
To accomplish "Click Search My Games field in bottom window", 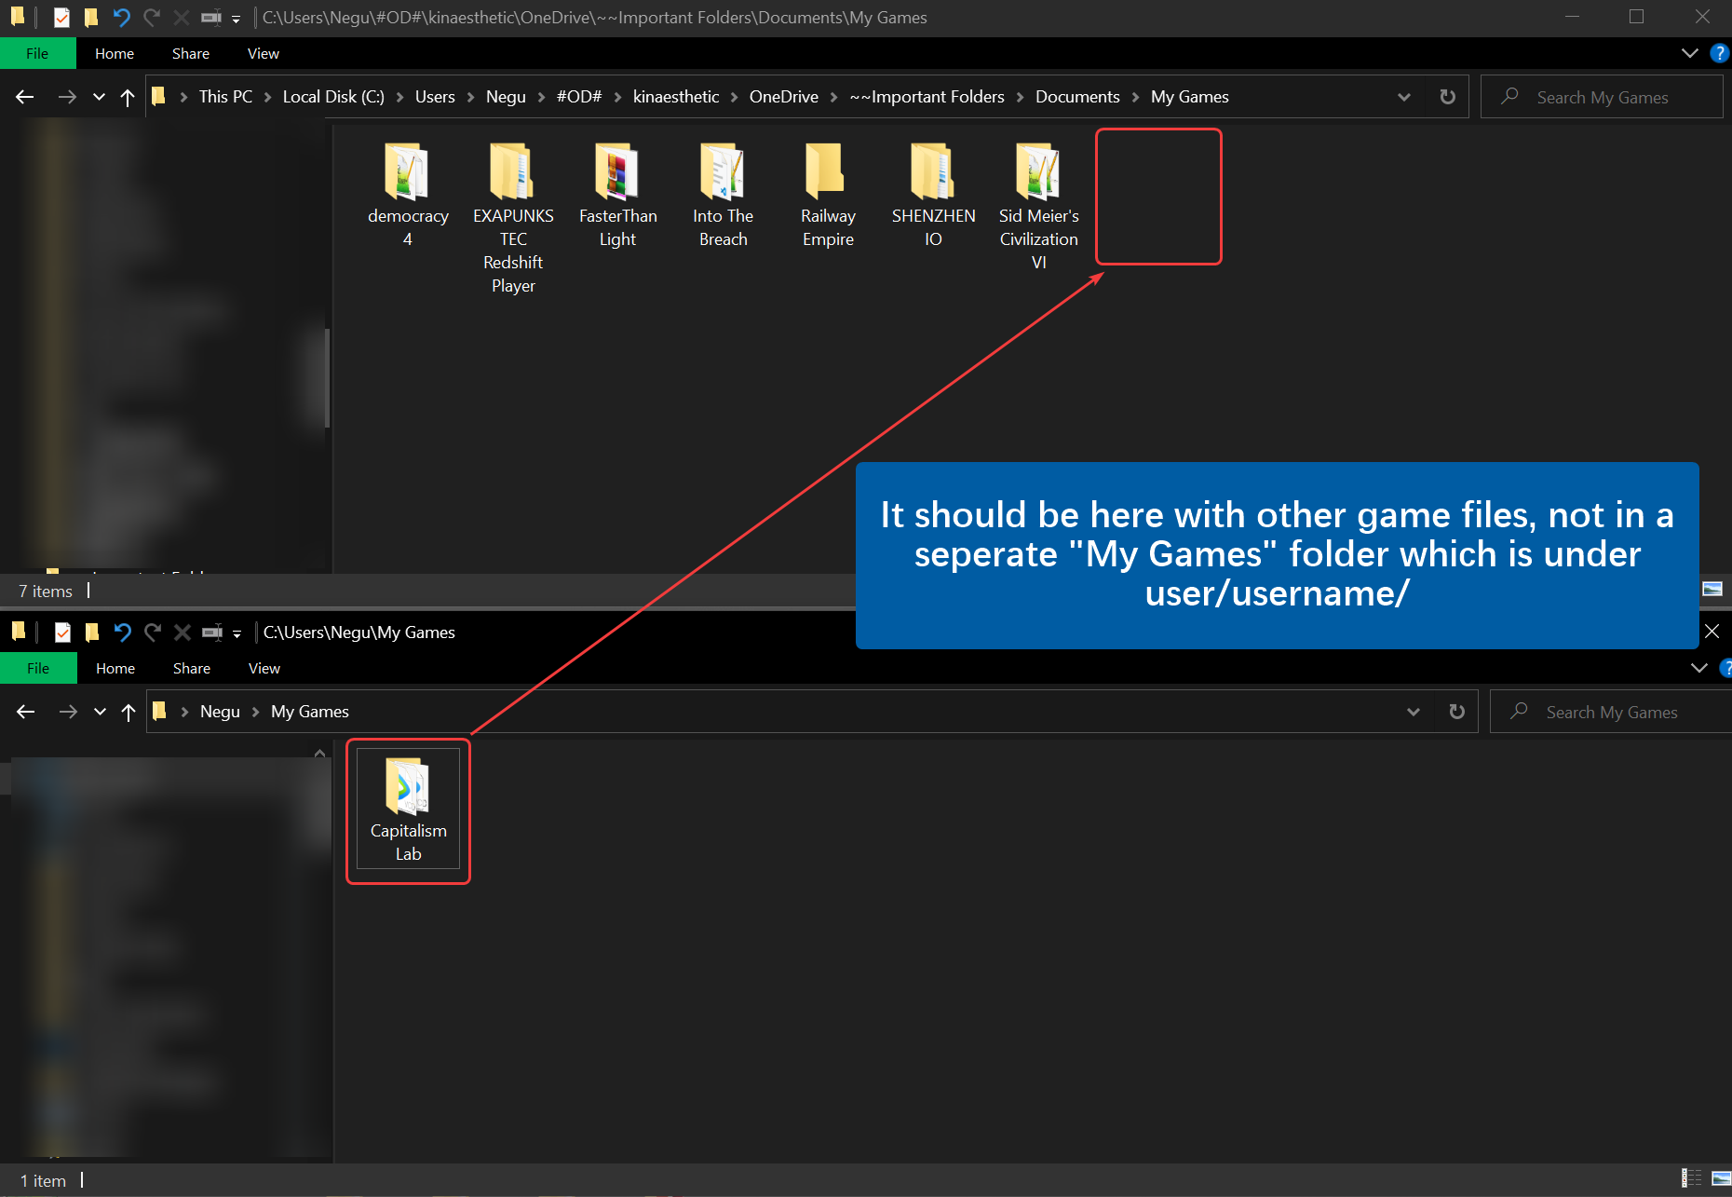I will click(x=1611, y=712).
